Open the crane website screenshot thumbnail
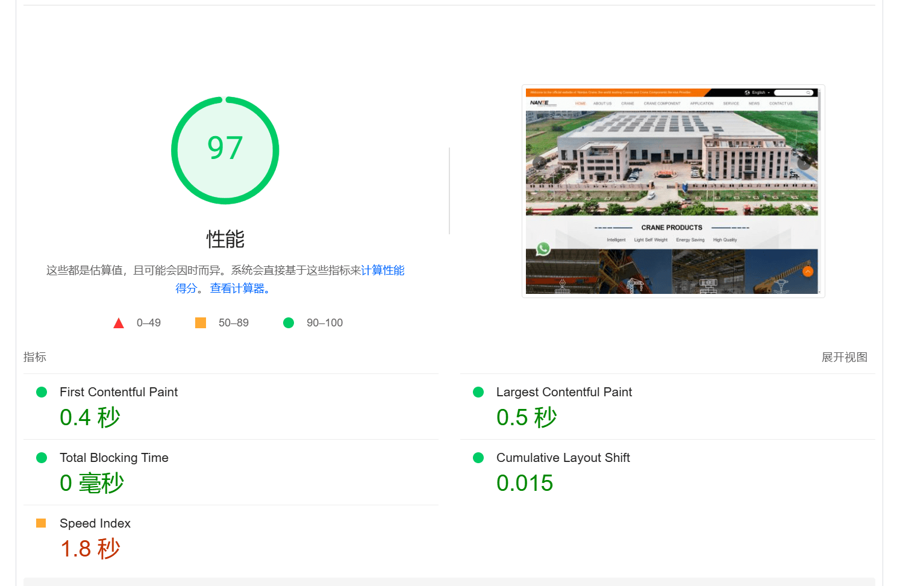 pyautogui.click(x=672, y=192)
